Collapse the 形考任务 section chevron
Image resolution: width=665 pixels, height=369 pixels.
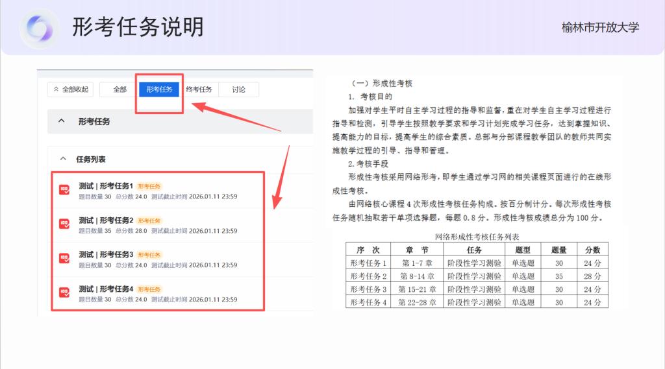click(62, 121)
